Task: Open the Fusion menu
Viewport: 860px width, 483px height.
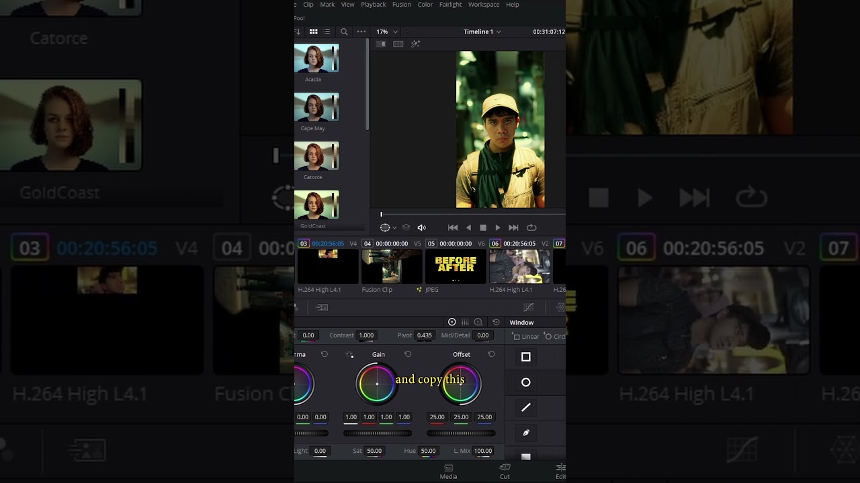Action: coord(402,5)
